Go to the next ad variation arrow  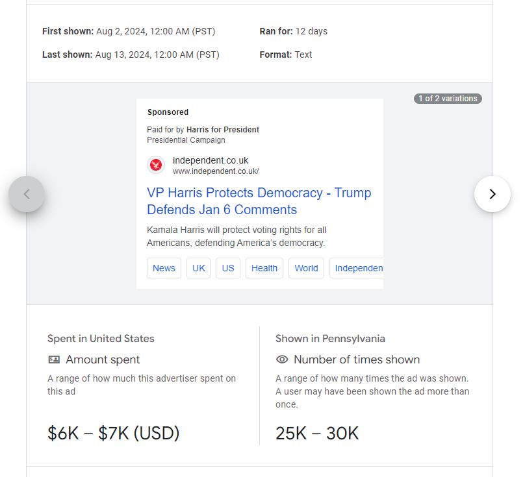pos(492,194)
